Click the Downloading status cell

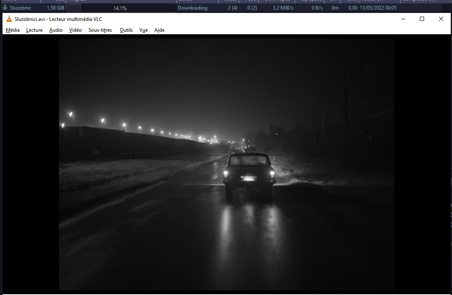coord(192,8)
